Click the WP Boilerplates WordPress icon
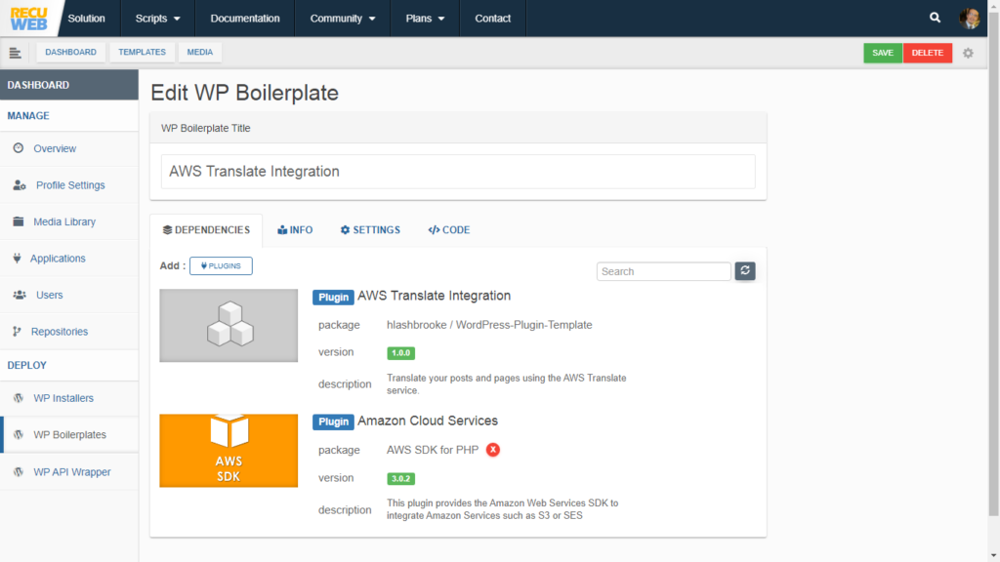The image size is (1000, 562). click(19, 434)
